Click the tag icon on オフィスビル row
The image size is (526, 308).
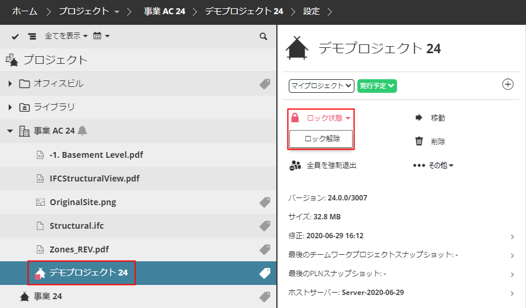[264, 84]
